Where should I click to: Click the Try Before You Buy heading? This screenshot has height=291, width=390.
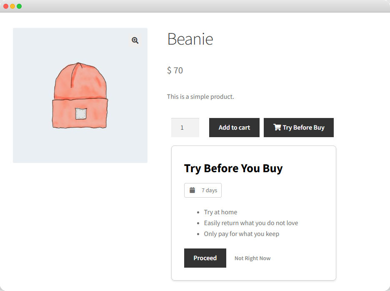(233, 168)
